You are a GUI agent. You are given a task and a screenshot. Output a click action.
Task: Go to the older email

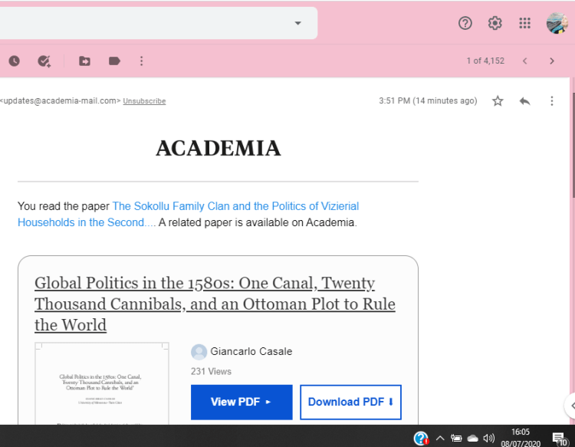pos(551,61)
